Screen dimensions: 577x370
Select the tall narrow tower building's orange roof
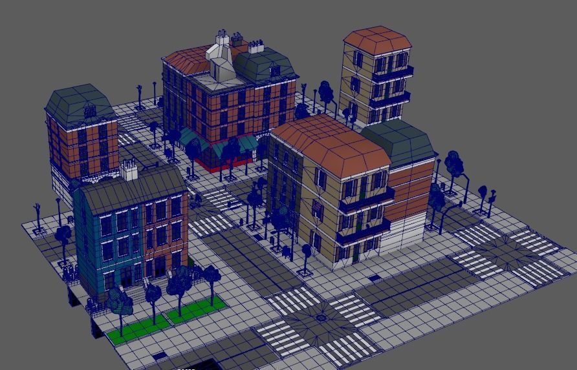click(x=378, y=40)
